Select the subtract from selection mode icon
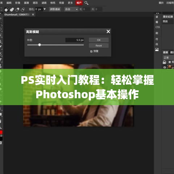Image resolution: width=174 pixels, height=174 pixels. click(x=17, y=9)
